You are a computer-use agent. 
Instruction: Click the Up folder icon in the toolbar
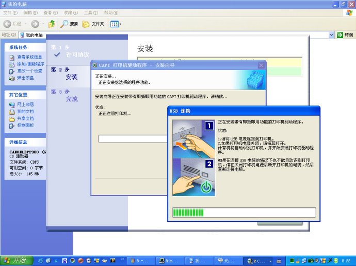pos(52,24)
